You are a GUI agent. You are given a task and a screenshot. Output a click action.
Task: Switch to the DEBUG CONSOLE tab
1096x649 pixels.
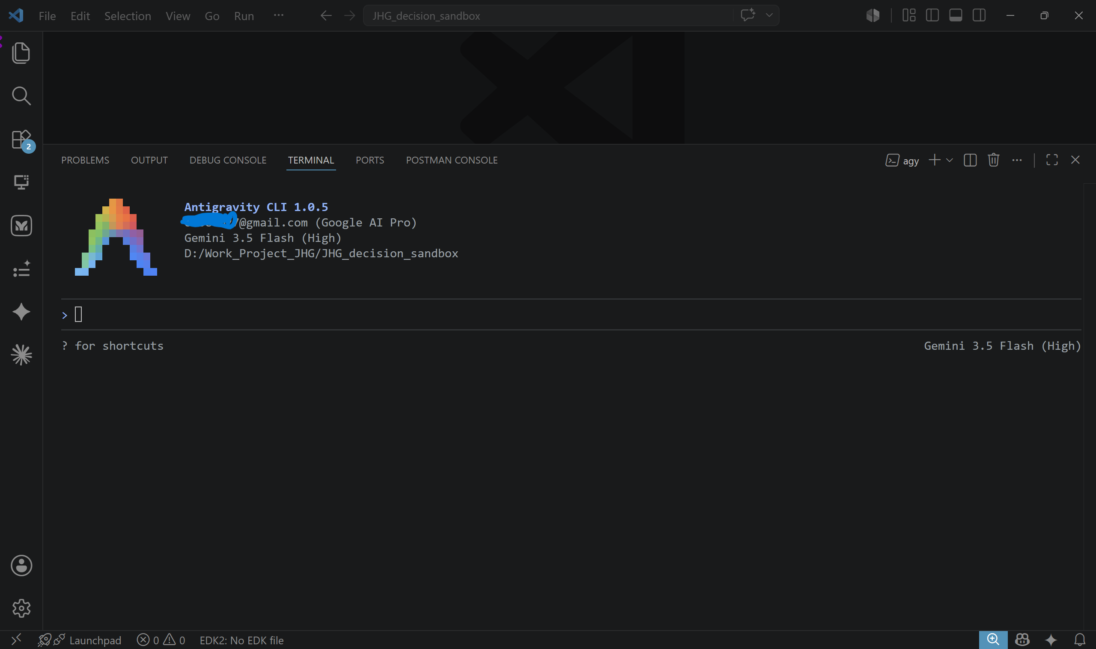(x=228, y=160)
